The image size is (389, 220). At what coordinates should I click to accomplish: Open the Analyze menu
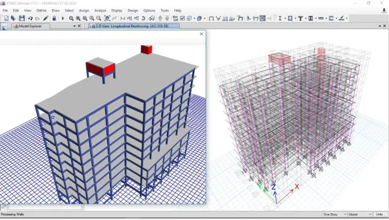pyautogui.click(x=100, y=10)
